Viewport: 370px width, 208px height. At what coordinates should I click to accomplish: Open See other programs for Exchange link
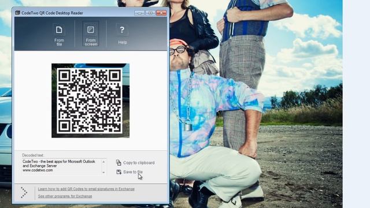65,196
